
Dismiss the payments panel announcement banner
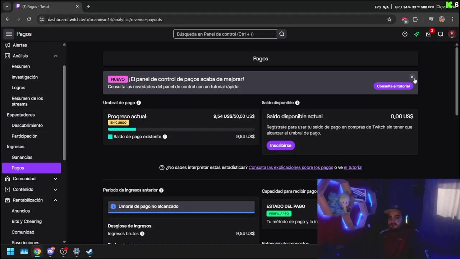tap(412, 77)
